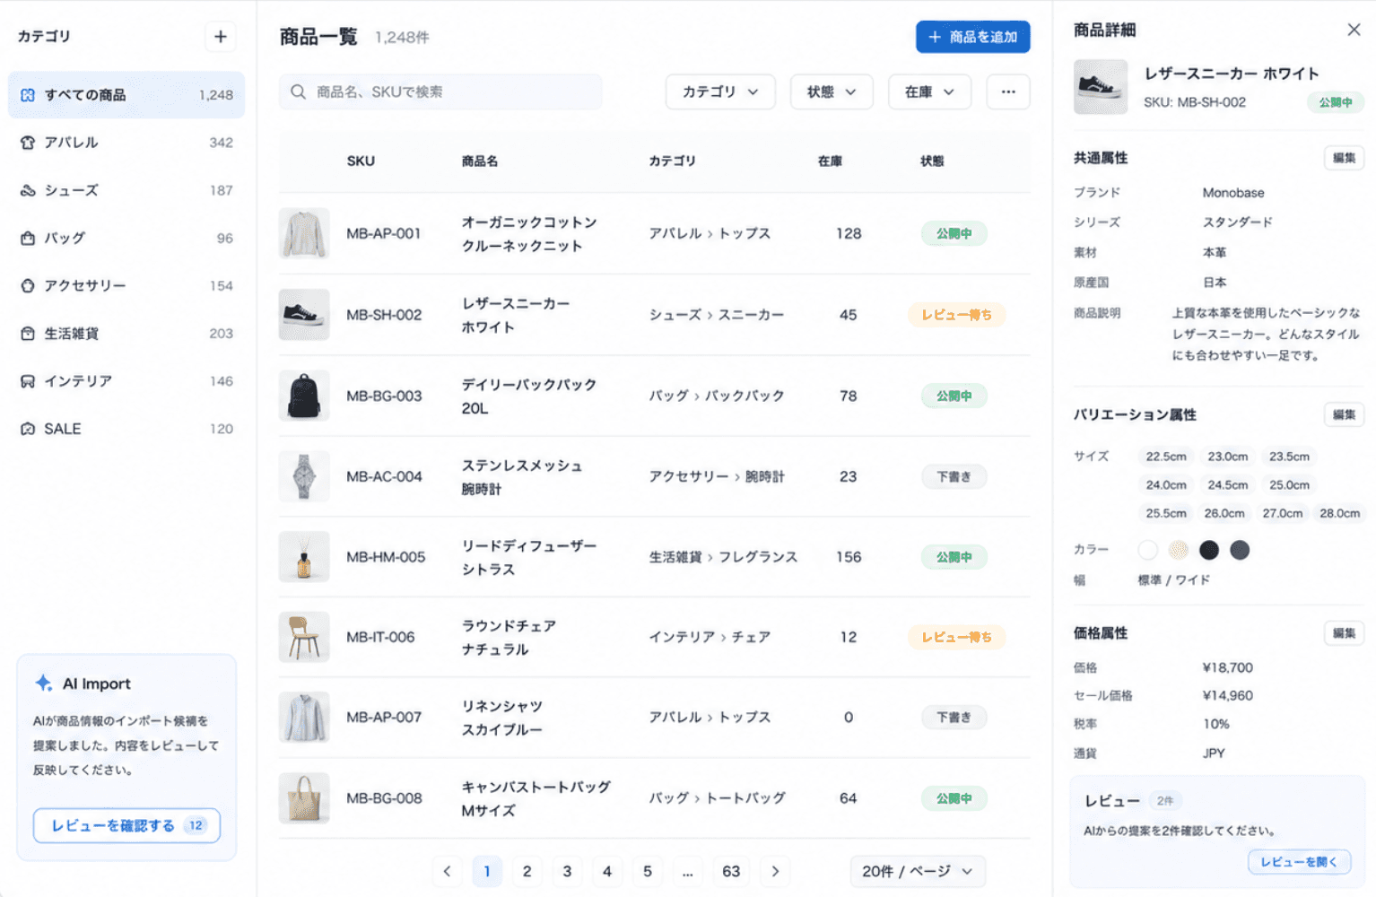Click the アクセサリー icon in sidebar

(x=28, y=285)
